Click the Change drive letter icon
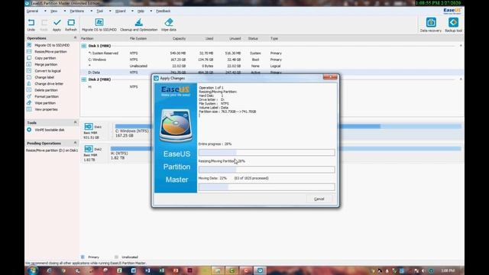The width and height of the screenshot is (489, 275). pos(29,83)
